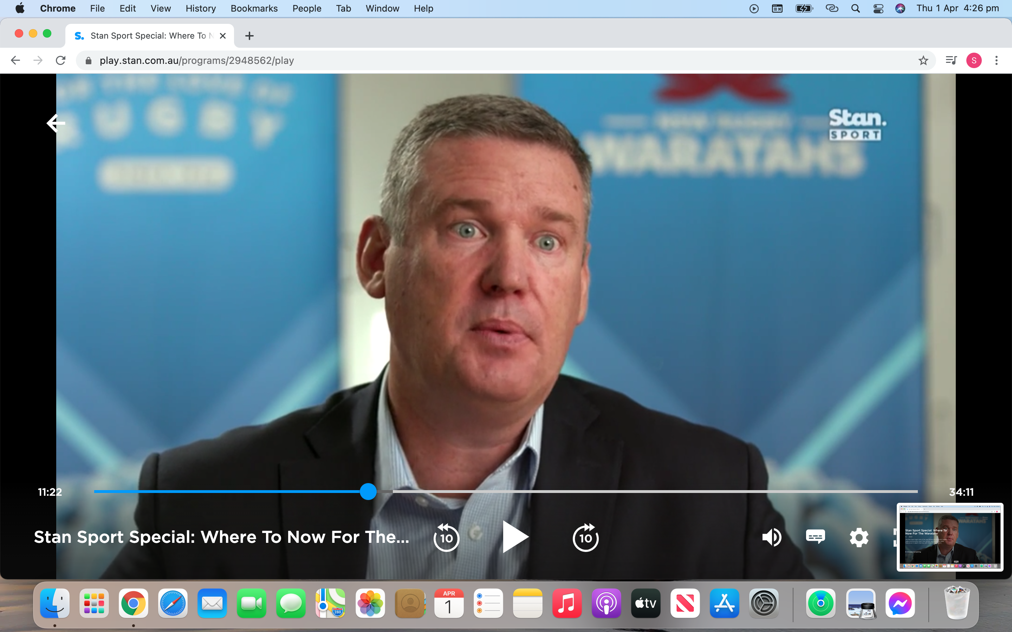Click the screenshot preview thumbnail
This screenshot has width=1012, height=632.
point(950,537)
